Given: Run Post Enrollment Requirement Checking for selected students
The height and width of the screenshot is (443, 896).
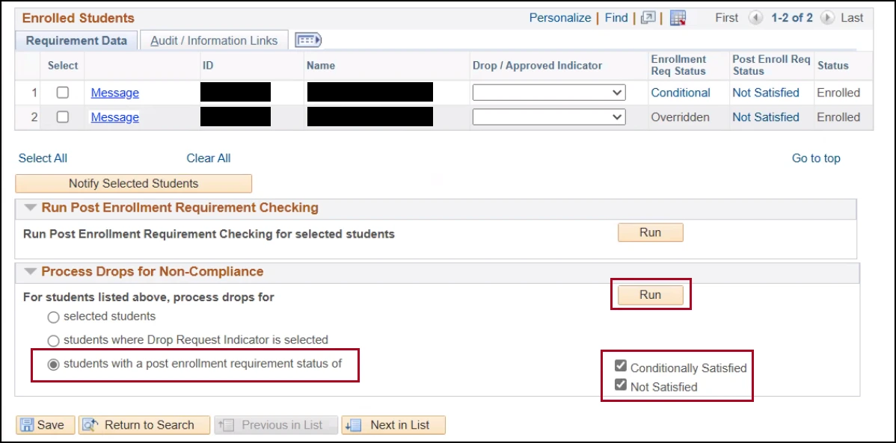Looking at the screenshot, I should 650,232.
